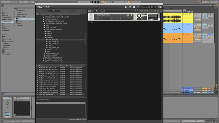Click Stop in Ableton transport

(x=95, y=2)
